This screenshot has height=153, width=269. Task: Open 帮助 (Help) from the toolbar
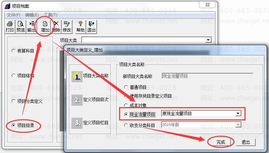pyautogui.click(x=81, y=27)
